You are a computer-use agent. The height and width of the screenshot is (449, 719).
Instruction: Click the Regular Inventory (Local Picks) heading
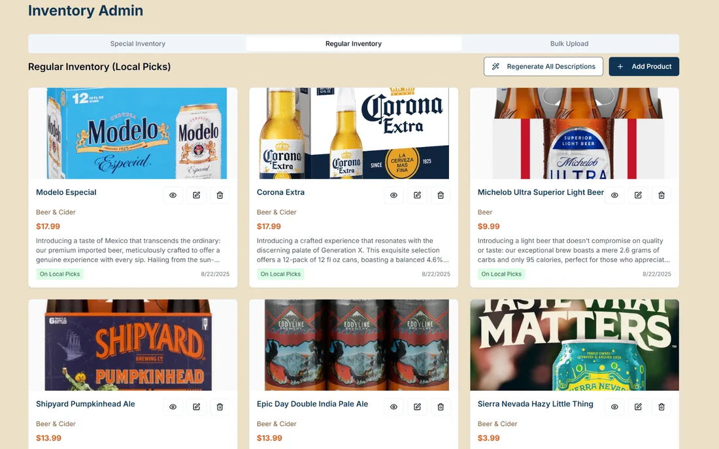pyautogui.click(x=99, y=67)
